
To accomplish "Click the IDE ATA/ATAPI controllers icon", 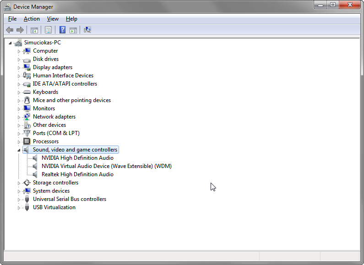I will [x=27, y=84].
